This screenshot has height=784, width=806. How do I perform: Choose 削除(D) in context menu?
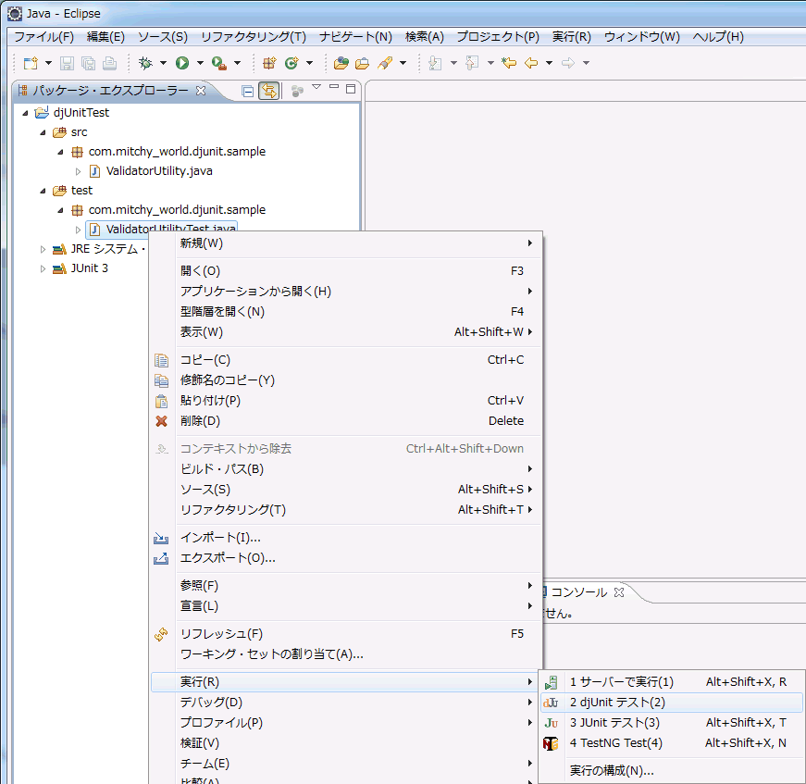(346, 421)
